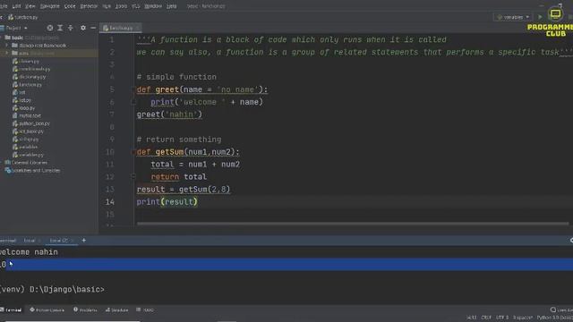573x322 pixels.
Task: Close the Local (2) terminal tab
Action: coord(73,241)
